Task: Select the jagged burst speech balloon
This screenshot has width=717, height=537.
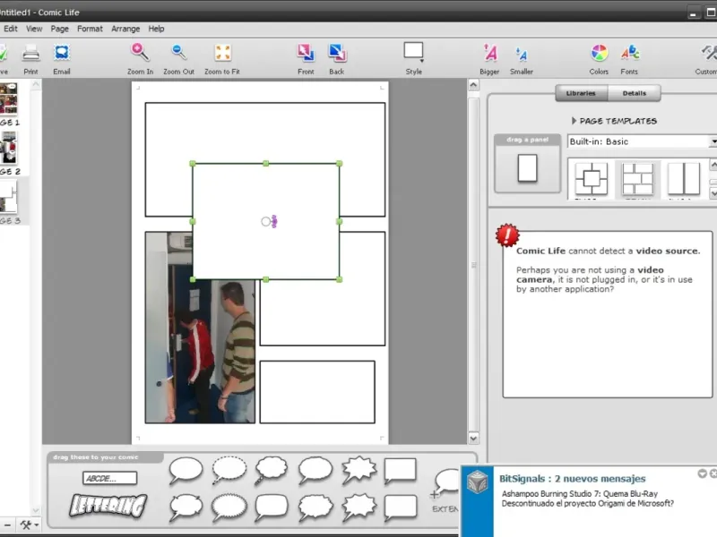Action: [358, 470]
